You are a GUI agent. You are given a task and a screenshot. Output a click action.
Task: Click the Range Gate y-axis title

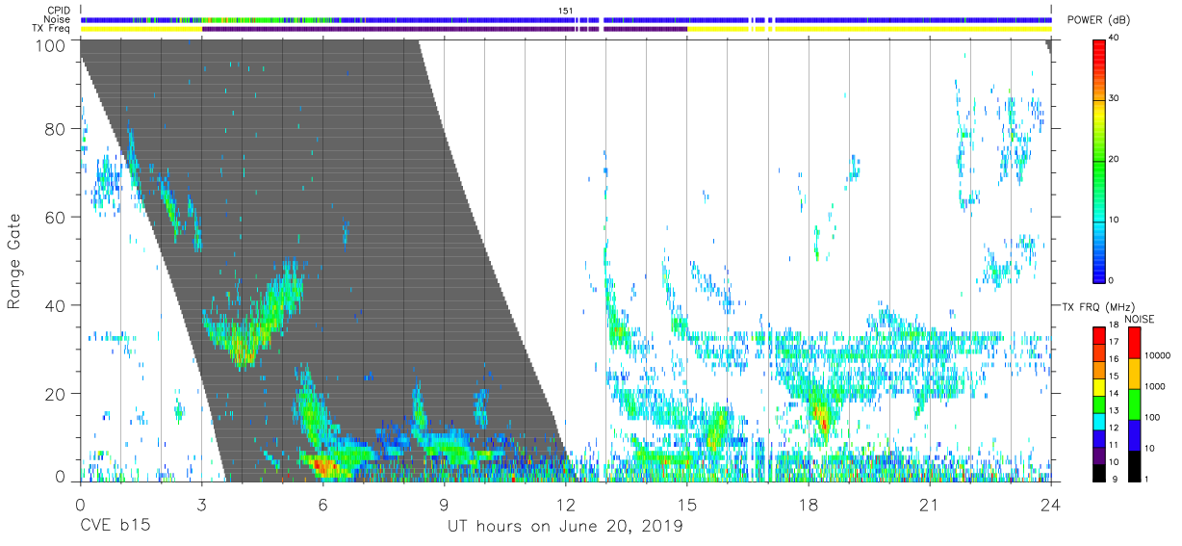tap(14, 263)
